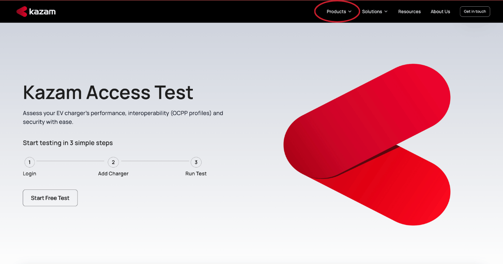The image size is (503, 264).
Task: Click the large red Kazam hero graphic
Action: click(367, 145)
